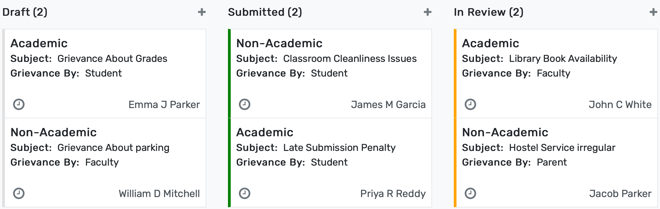Open the Grievance About Grades card
This screenshot has width=660, height=209.
112,59
